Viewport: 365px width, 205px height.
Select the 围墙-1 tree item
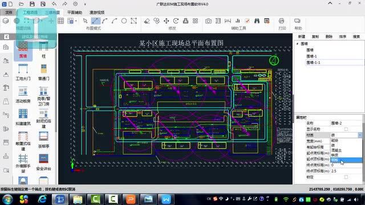311,56
